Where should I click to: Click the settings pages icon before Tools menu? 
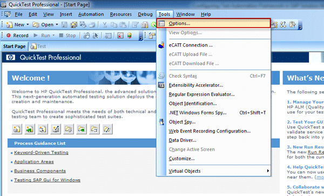(144, 25)
